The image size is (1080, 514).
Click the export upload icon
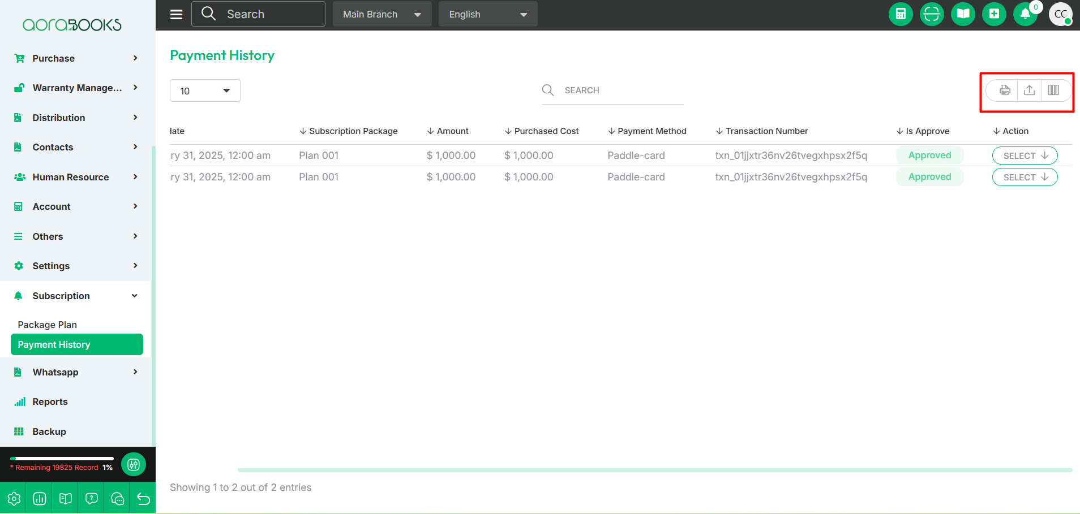click(x=1029, y=90)
